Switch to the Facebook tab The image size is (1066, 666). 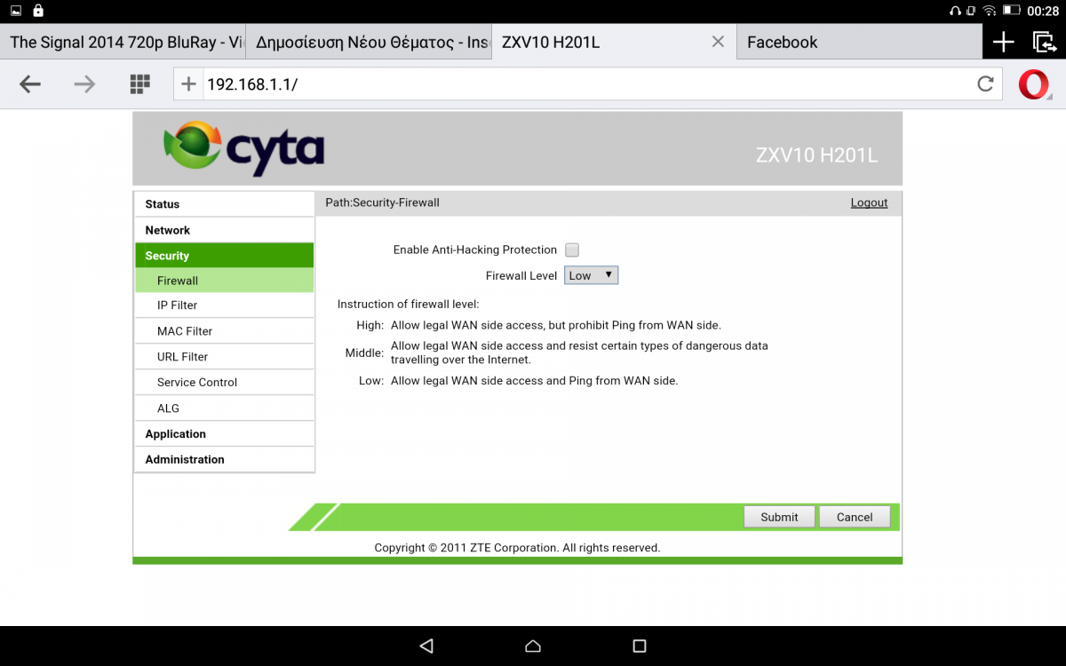click(859, 42)
